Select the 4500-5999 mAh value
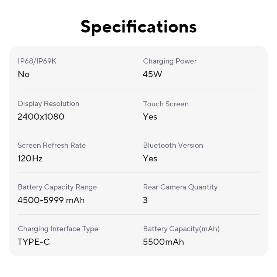This screenshot has width=277, height=277. [51, 200]
